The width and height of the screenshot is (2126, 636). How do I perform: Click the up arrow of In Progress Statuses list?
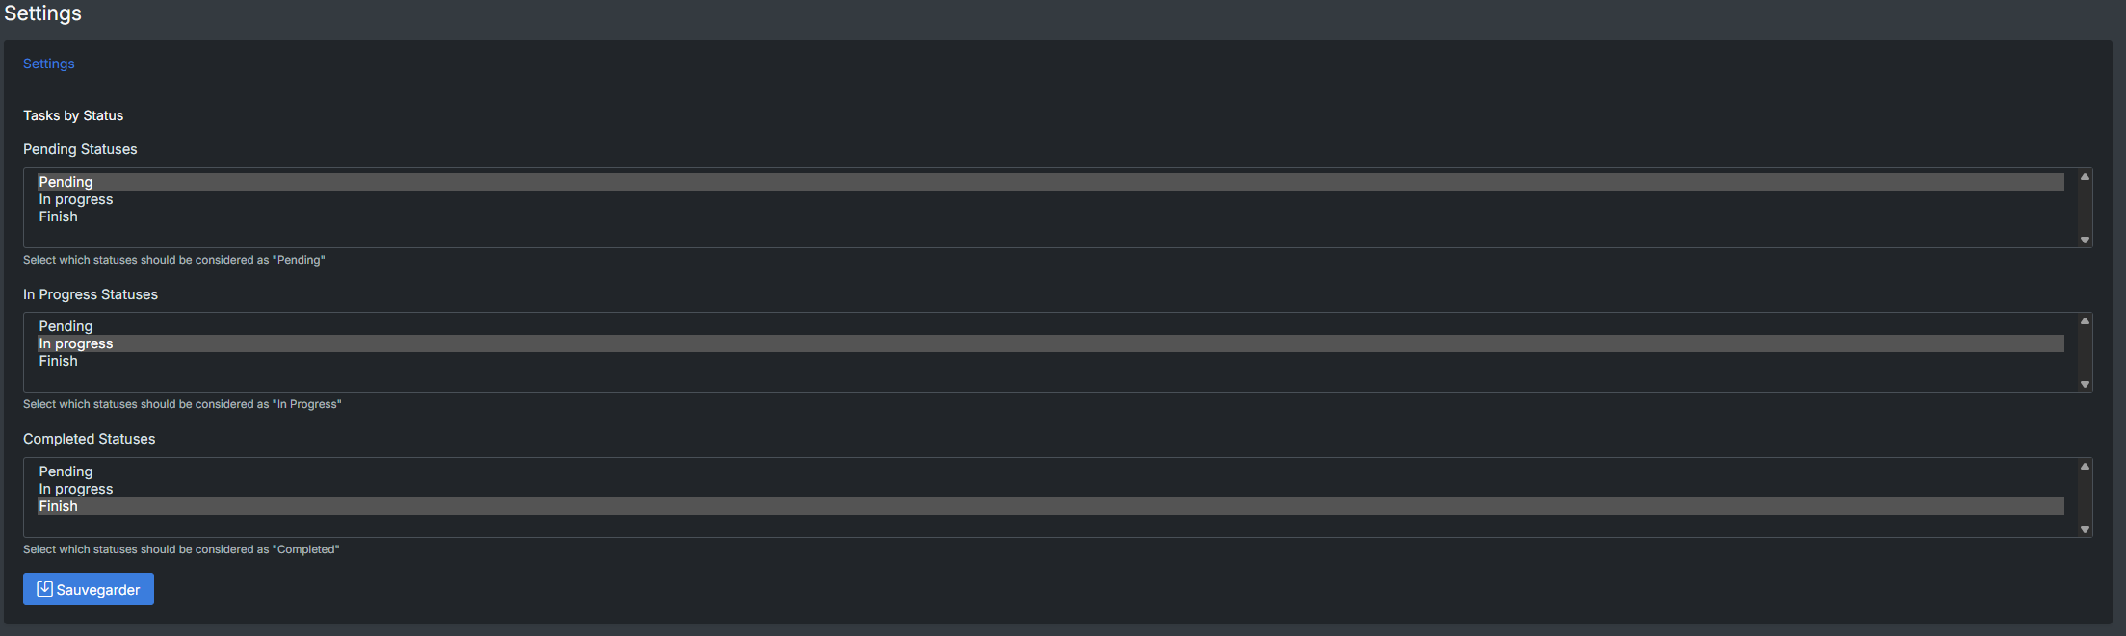[x=2085, y=321]
